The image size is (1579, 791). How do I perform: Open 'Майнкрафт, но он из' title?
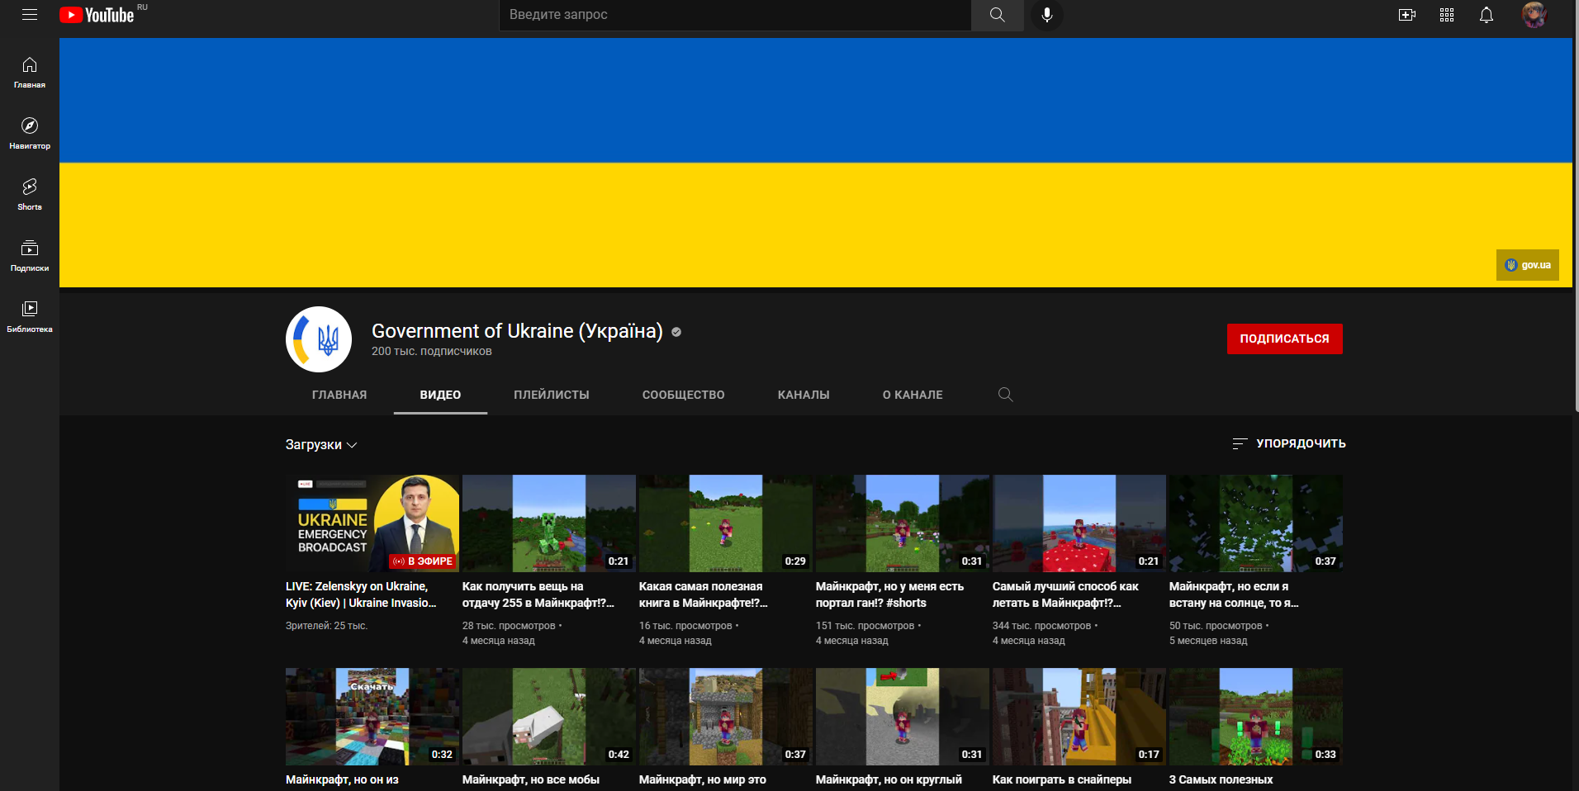point(342,779)
